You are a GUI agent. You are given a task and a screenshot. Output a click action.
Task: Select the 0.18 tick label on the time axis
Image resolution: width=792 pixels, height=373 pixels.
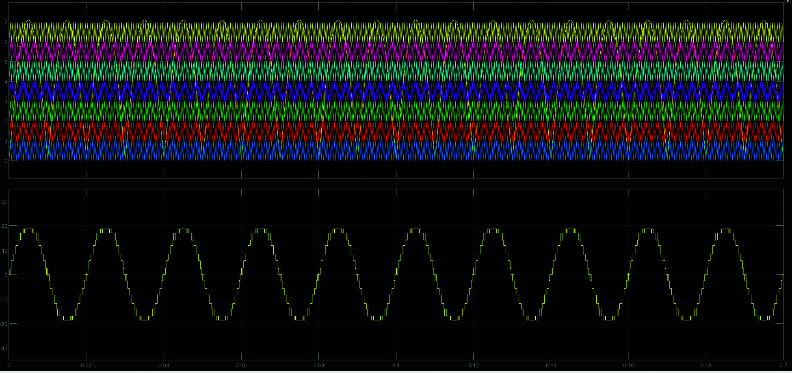coord(706,366)
